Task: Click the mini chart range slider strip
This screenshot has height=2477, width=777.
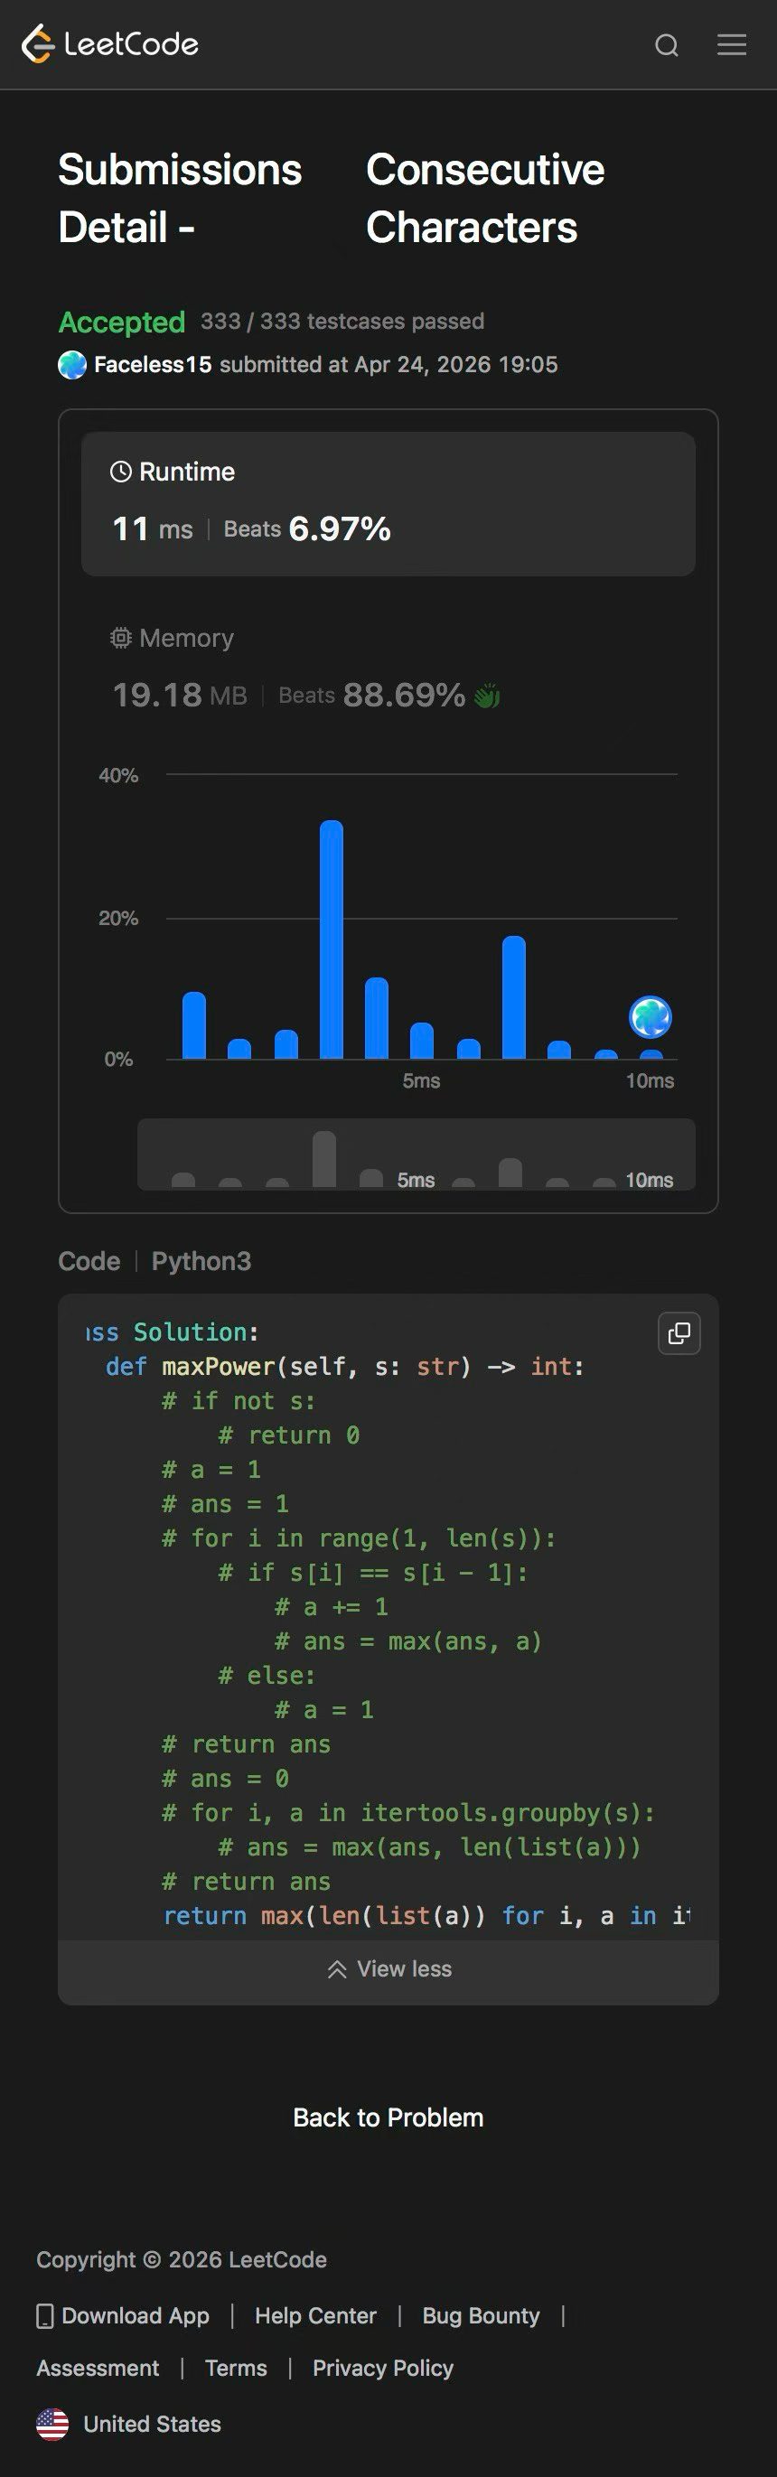Action: pos(417,1154)
